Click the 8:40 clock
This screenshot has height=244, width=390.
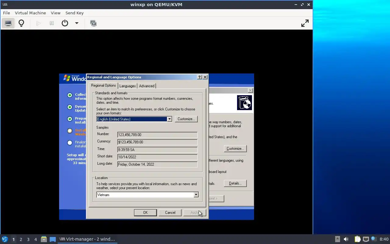(384, 239)
